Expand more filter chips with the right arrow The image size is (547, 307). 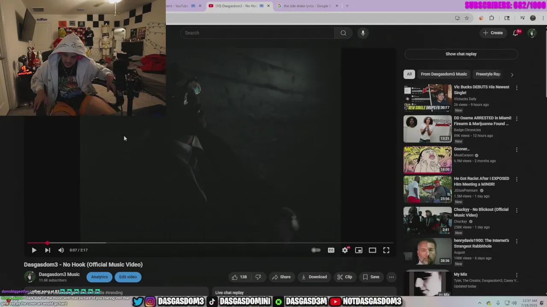pyautogui.click(x=512, y=75)
